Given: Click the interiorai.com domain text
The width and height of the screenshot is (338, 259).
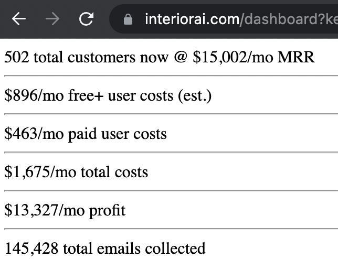Looking at the screenshot, I should pyautogui.click(x=192, y=19).
